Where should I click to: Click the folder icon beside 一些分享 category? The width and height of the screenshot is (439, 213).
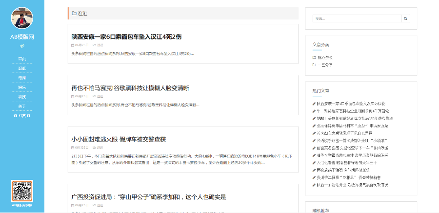coord(314,65)
